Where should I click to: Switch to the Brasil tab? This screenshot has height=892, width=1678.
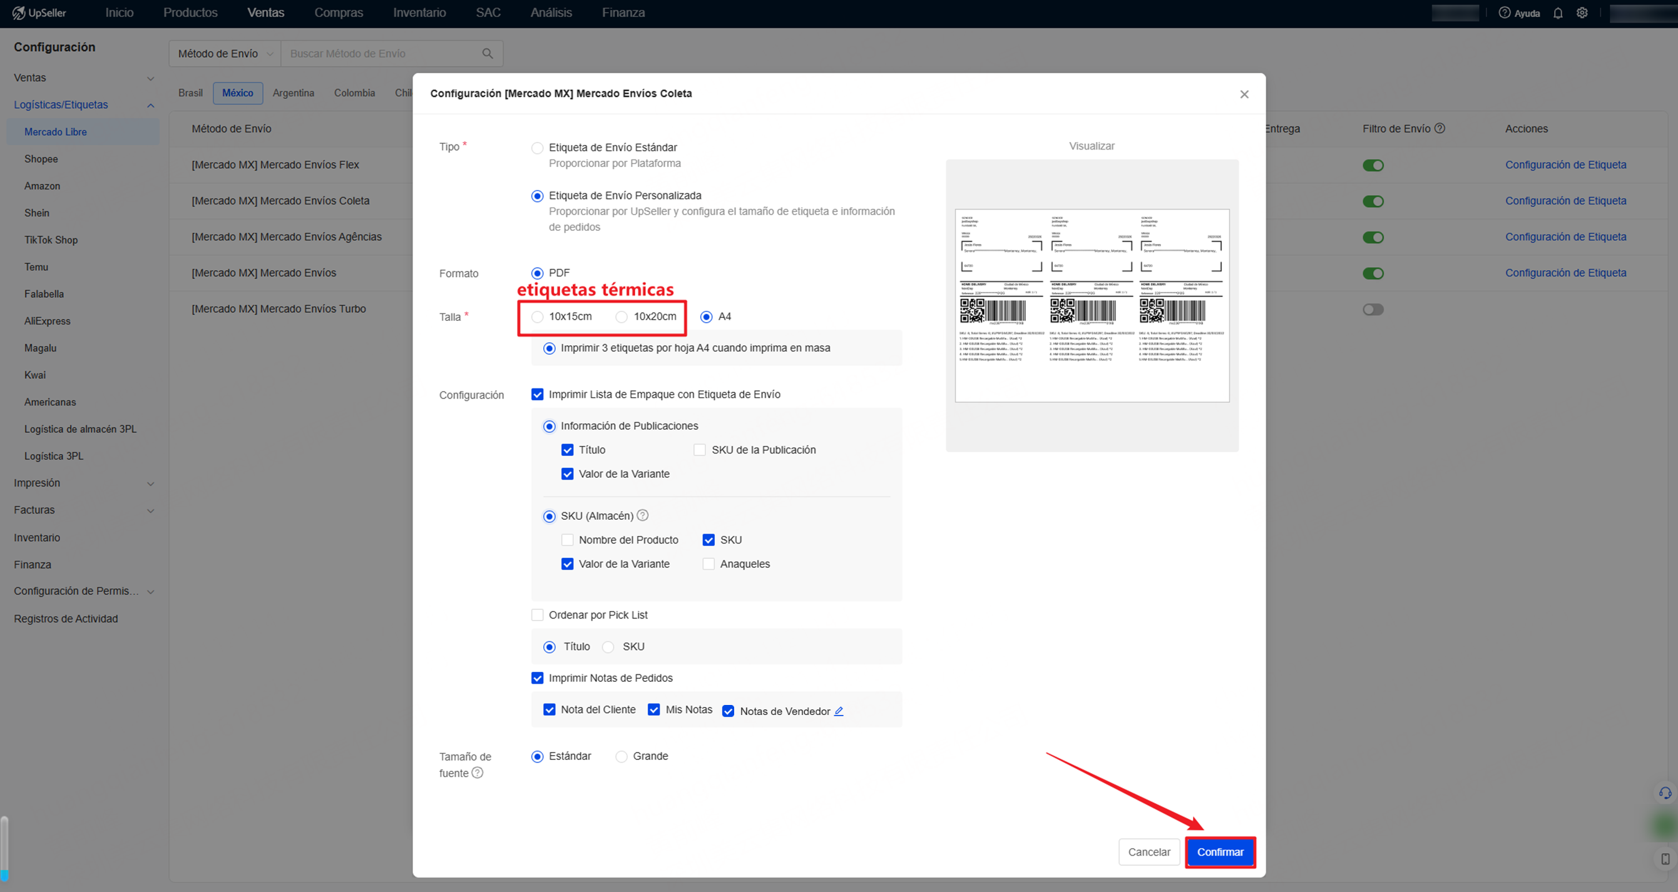click(190, 93)
